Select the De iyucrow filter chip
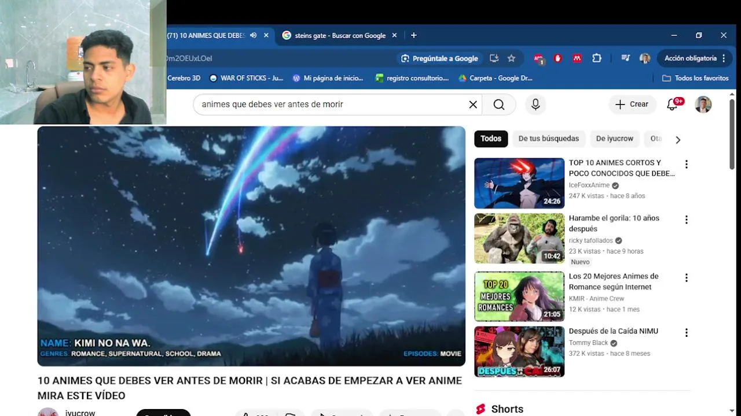Image resolution: width=741 pixels, height=416 pixels. [x=615, y=139]
